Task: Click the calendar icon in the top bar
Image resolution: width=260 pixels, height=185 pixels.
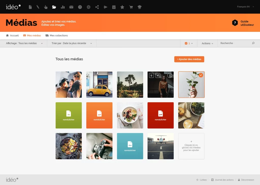Action: pyautogui.click(x=114, y=7)
